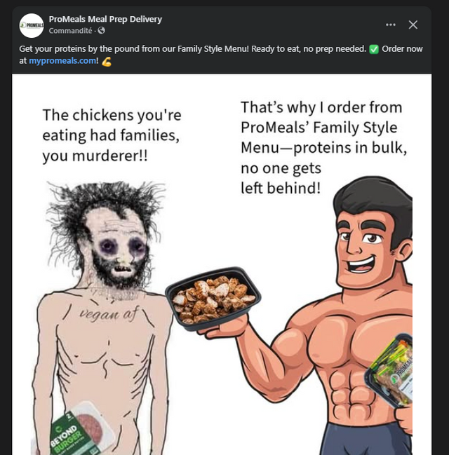
Task: Click the Commandité sponsored label
Action: click(x=70, y=31)
